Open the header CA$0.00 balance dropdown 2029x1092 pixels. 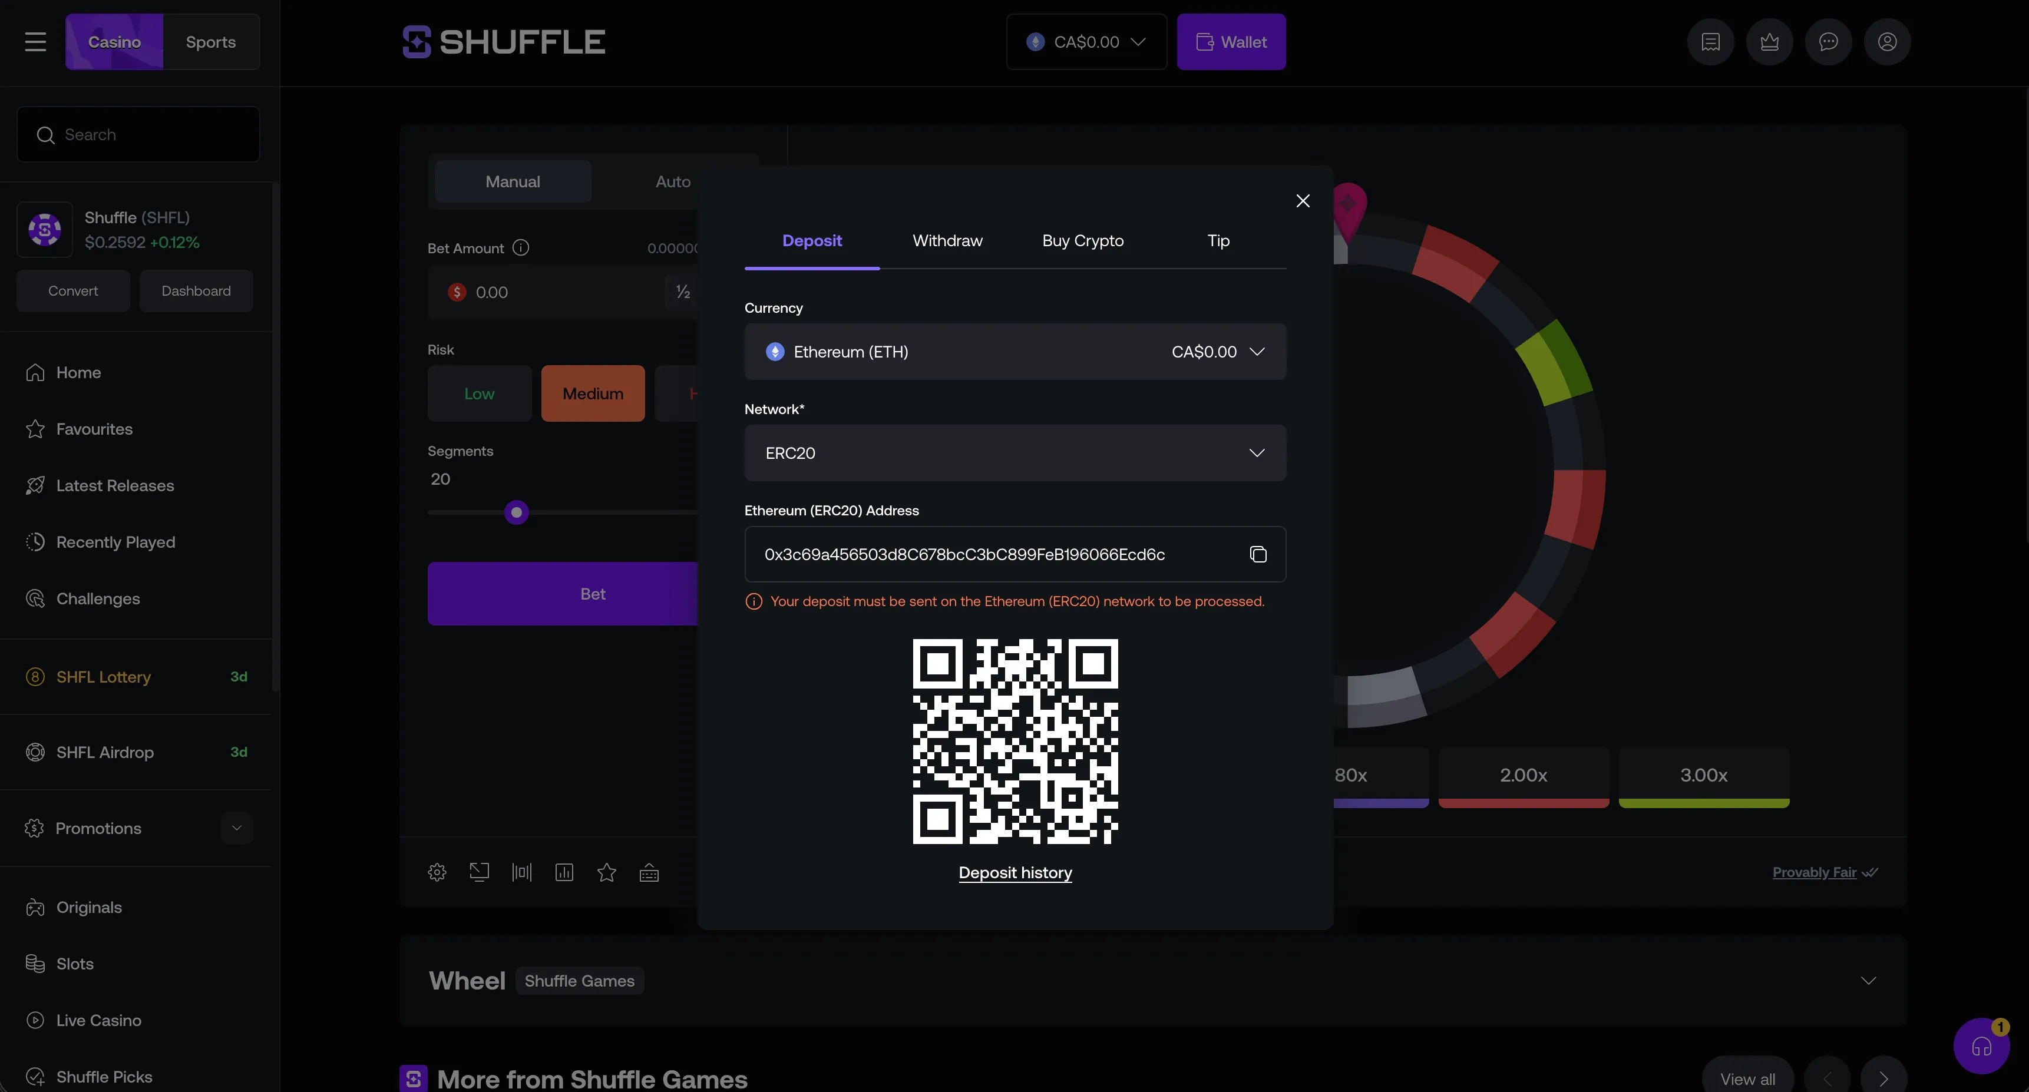tap(1086, 42)
